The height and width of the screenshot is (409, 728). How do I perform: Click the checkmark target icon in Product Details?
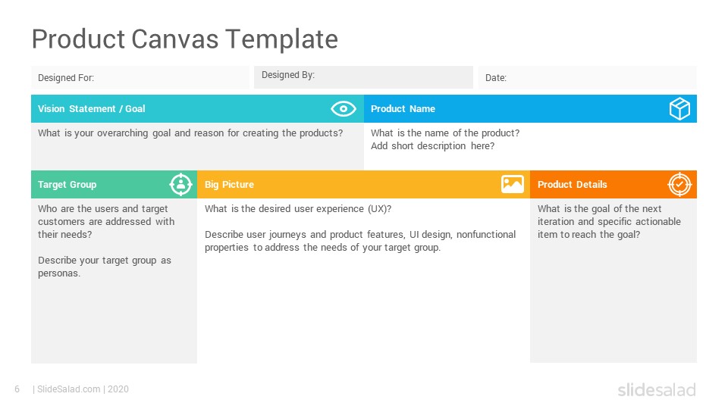pyautogui.click(x=679, y=185)
